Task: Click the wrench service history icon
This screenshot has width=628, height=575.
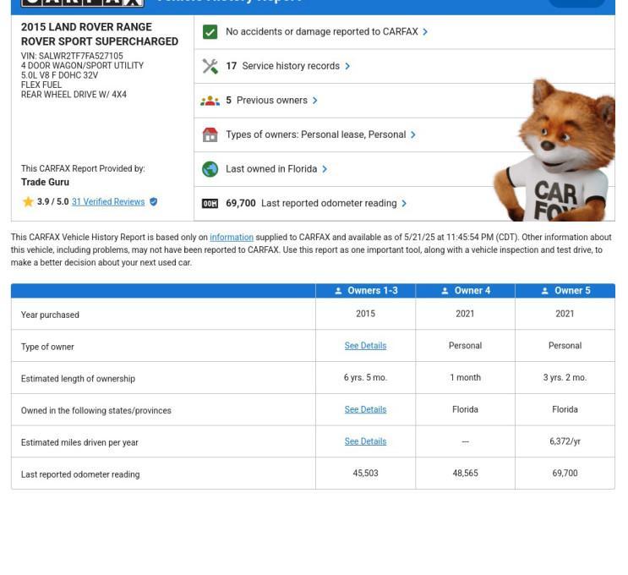Action: tap(210, 66)
